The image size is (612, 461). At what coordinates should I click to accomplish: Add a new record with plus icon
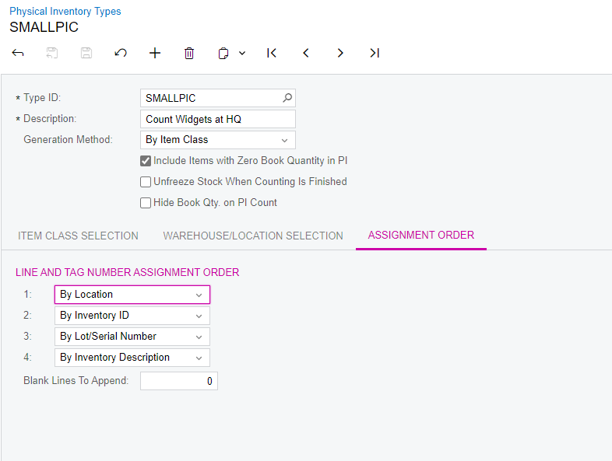(x=155, y=53)
